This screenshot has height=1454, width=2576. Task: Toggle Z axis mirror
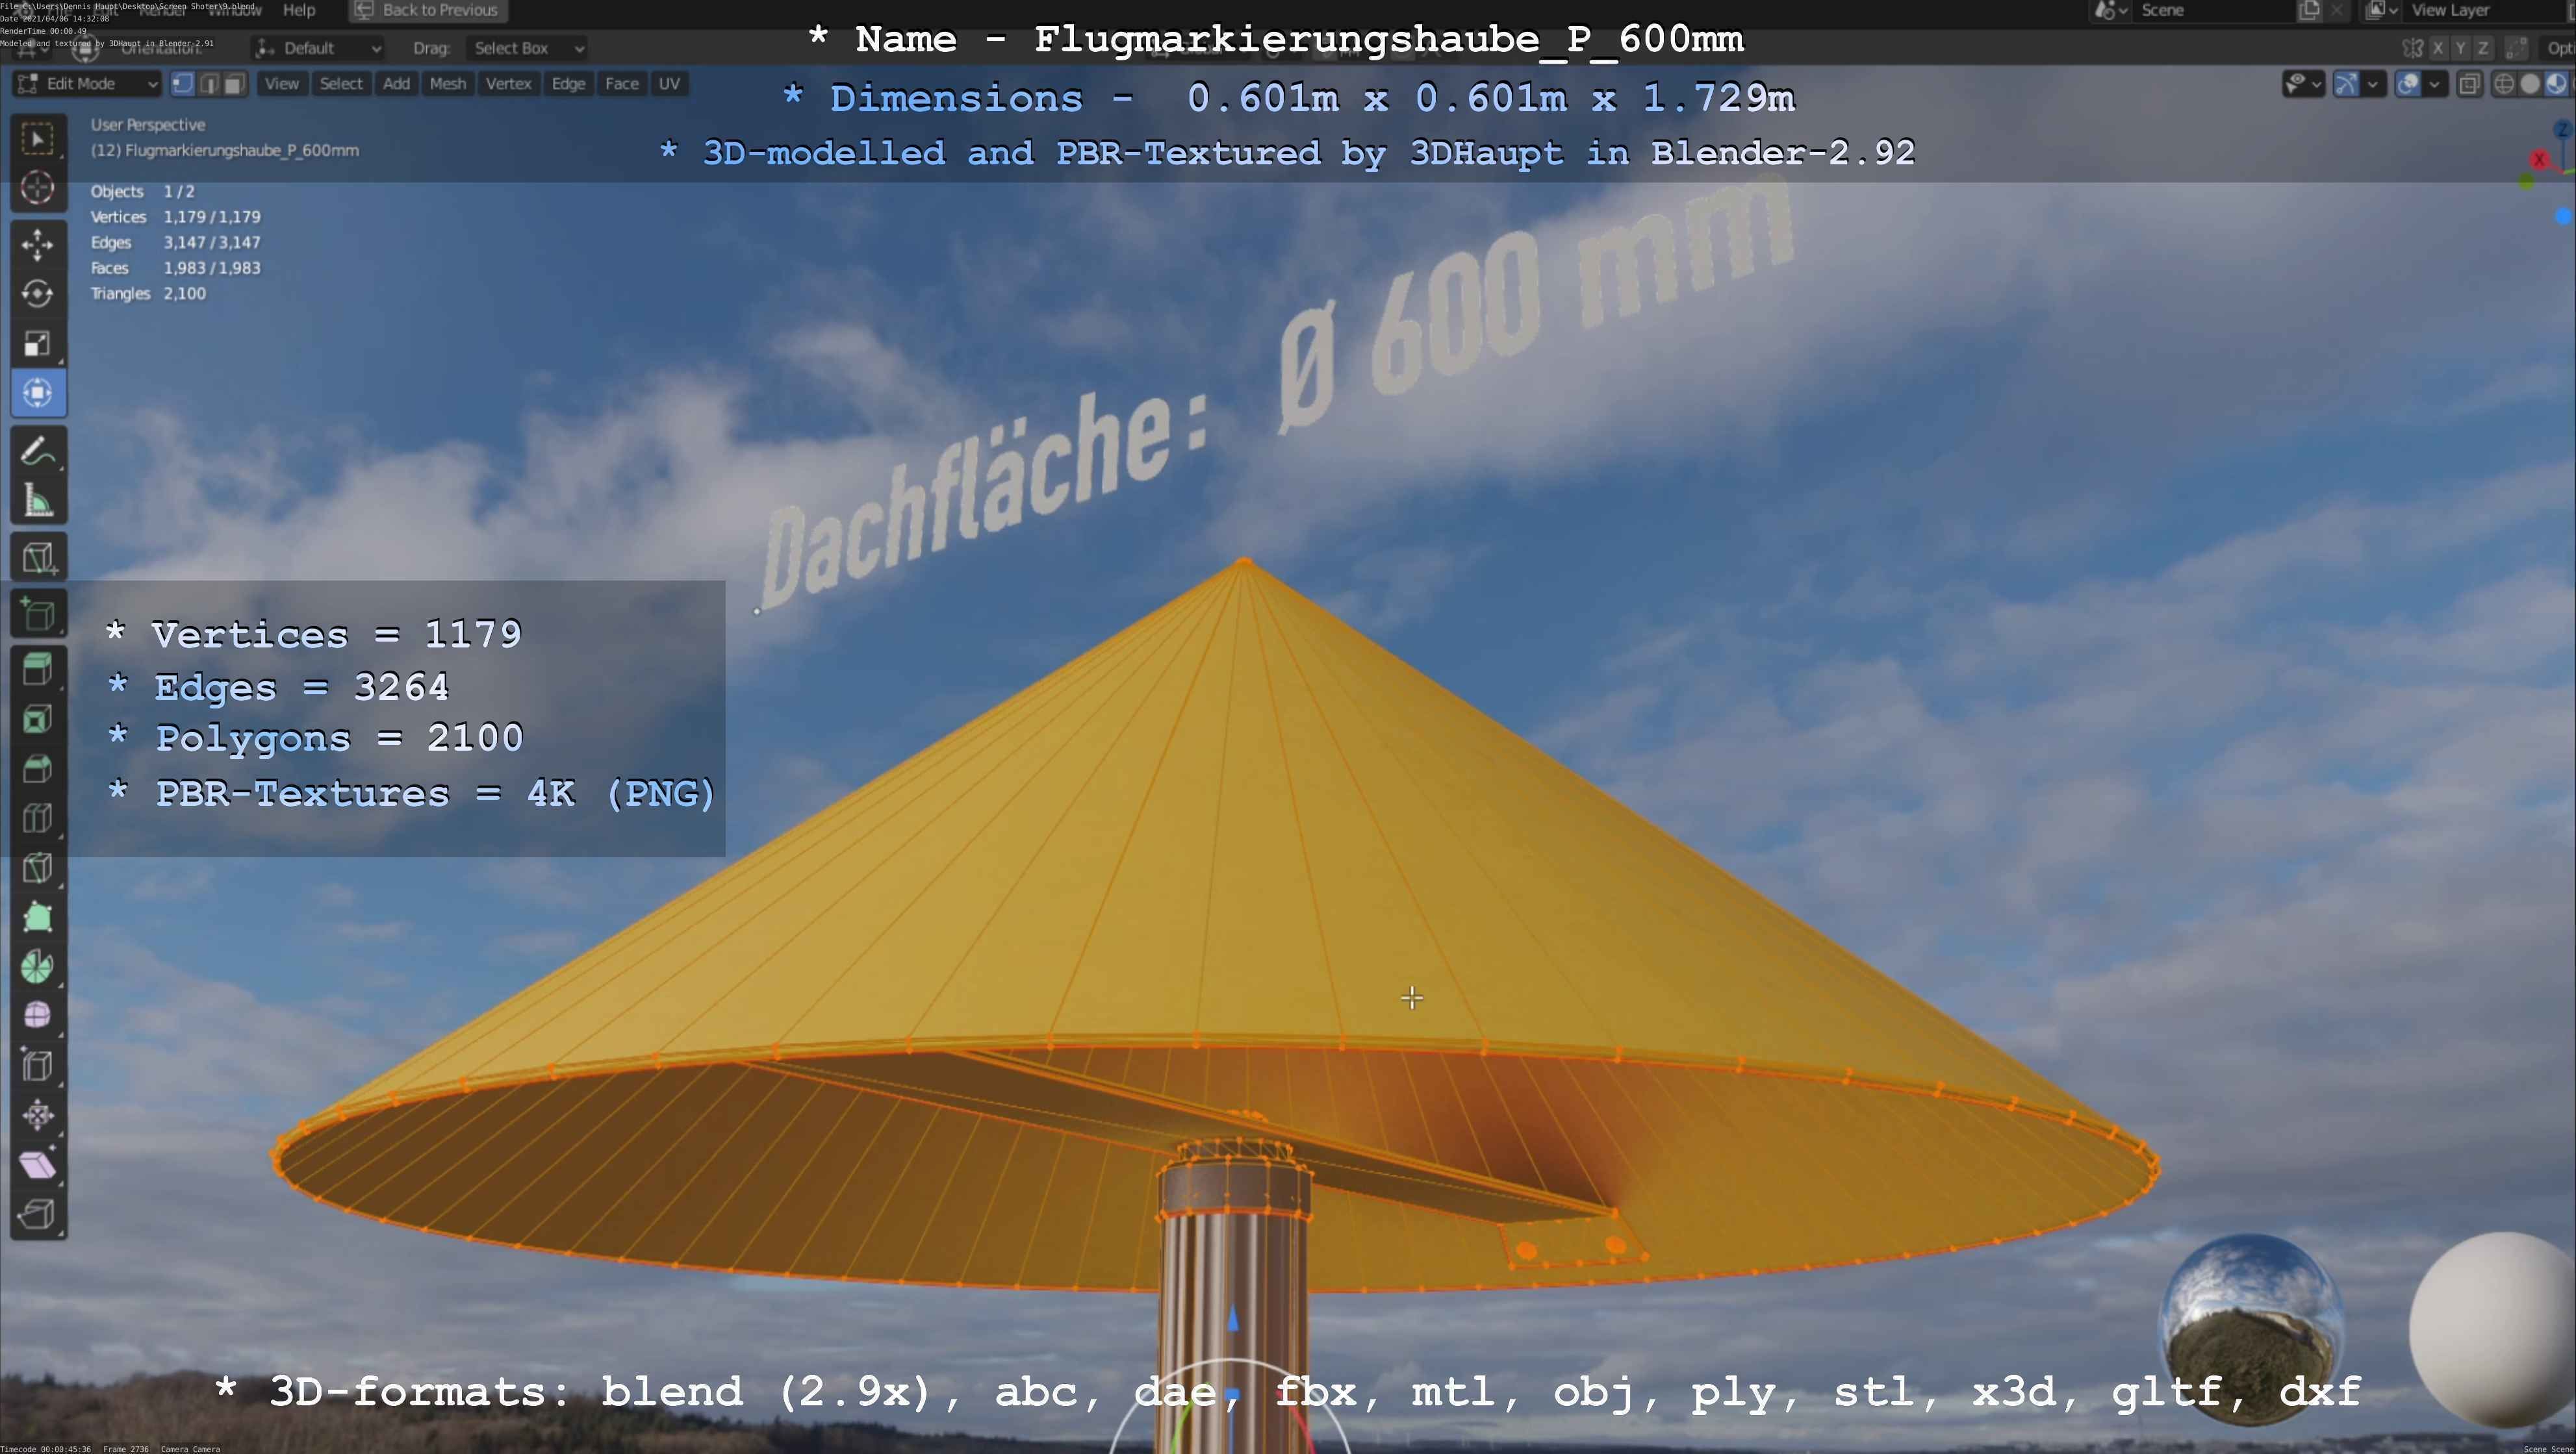point(2483,48)
